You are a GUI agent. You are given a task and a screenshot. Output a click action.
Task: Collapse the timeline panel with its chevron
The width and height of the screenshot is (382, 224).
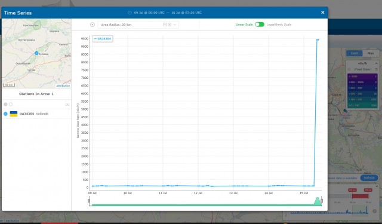point(377,186)
